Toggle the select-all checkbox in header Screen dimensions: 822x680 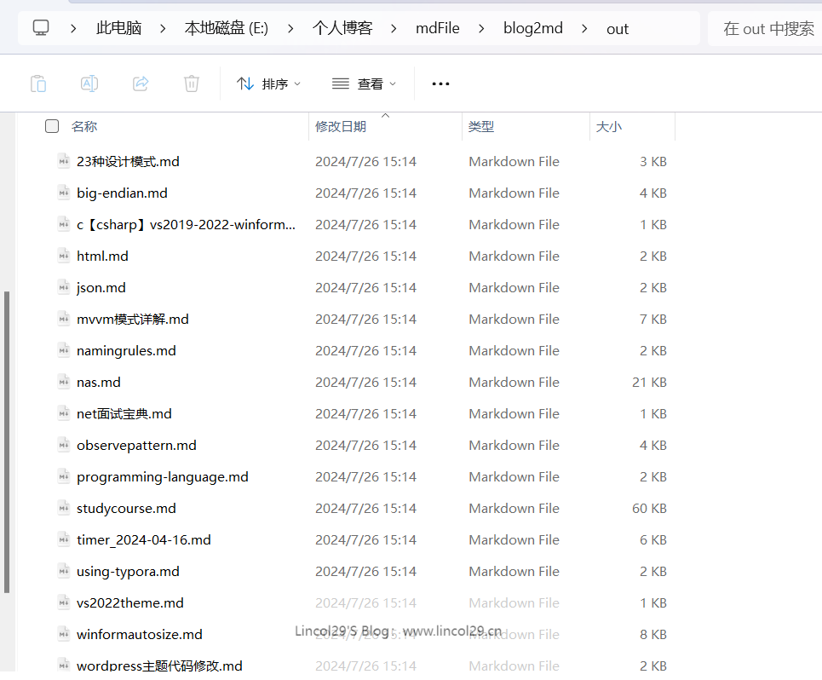[x=52, y=126]
